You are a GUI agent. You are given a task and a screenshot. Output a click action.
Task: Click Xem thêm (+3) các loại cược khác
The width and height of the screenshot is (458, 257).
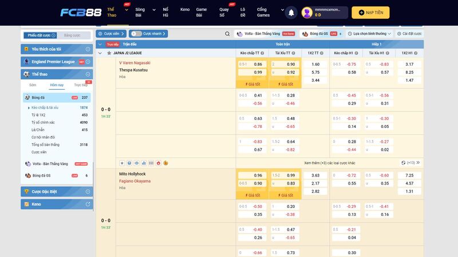330,163
